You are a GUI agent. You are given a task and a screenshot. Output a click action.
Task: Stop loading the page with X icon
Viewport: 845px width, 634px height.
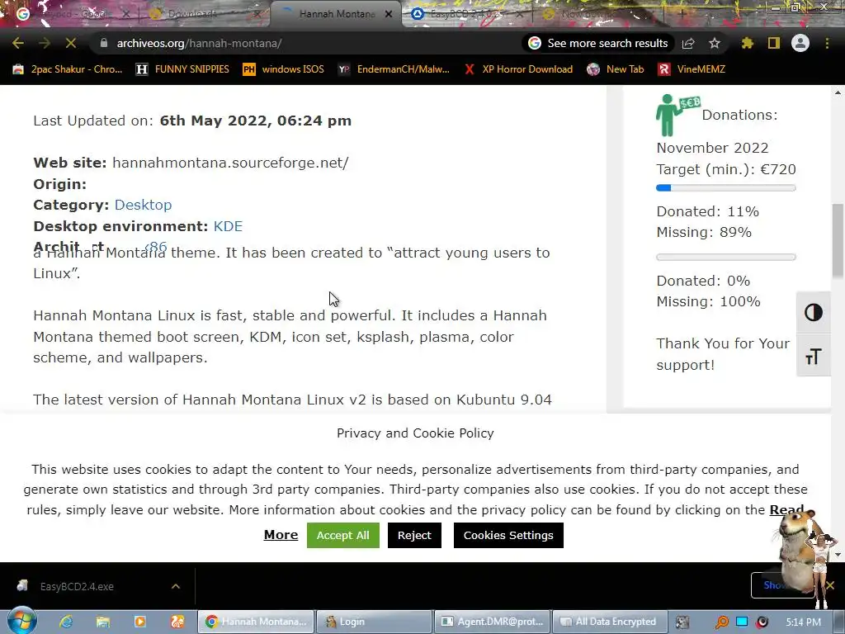click(70, 43)
